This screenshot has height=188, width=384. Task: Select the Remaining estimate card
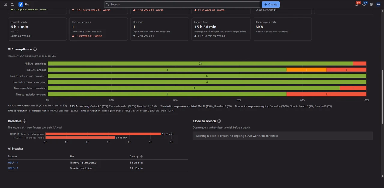coord(282,29)
